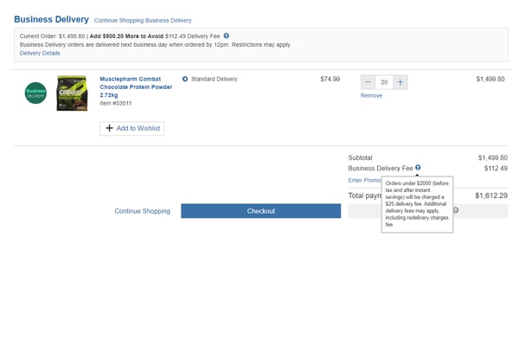Click the Enter Promo code link
The height and width of the screenshot is (346, 519).
click(x=364, y=180)
